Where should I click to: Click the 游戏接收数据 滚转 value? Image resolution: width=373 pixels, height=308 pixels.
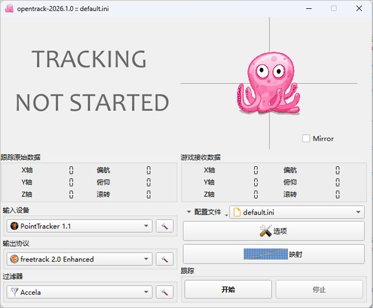[x=338, y=194]
